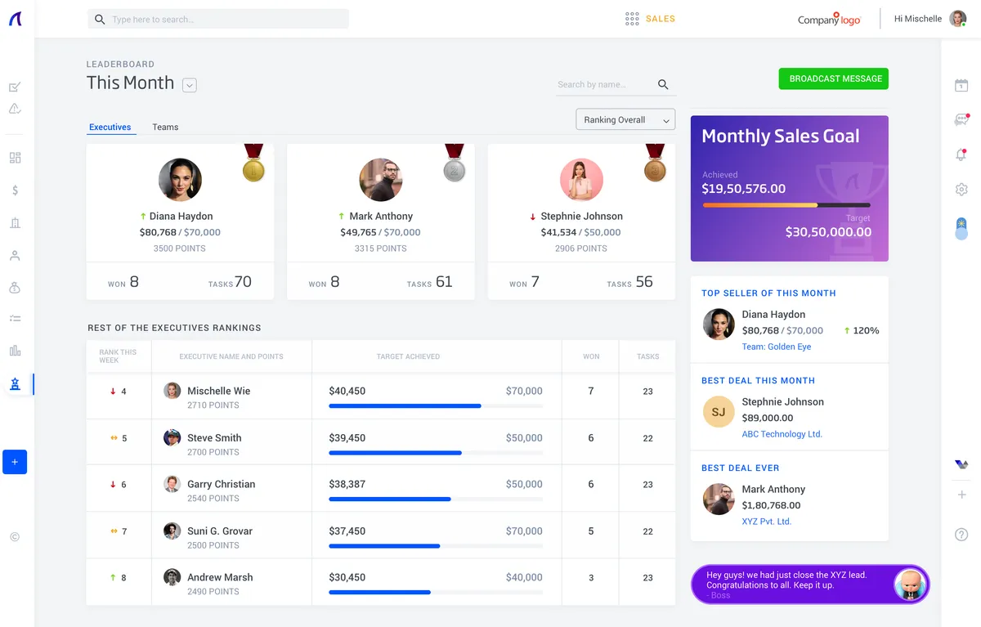981x627 pixels.
Task: Open the chat messages icon in right sidebar
Action: point(961,120)
